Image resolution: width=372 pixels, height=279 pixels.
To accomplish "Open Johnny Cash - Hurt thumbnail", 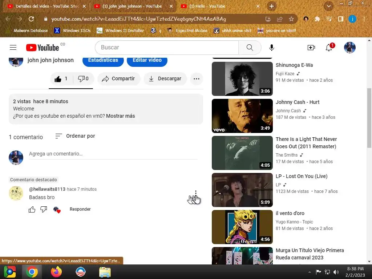I will click(242, 116).
